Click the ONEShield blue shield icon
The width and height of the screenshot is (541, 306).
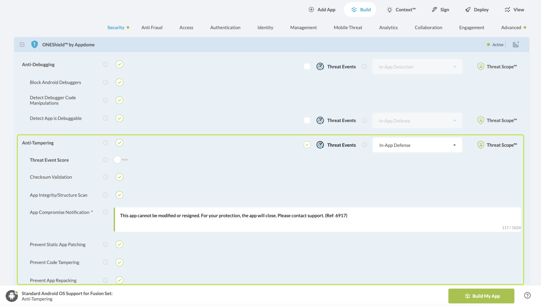coord(34,44)
